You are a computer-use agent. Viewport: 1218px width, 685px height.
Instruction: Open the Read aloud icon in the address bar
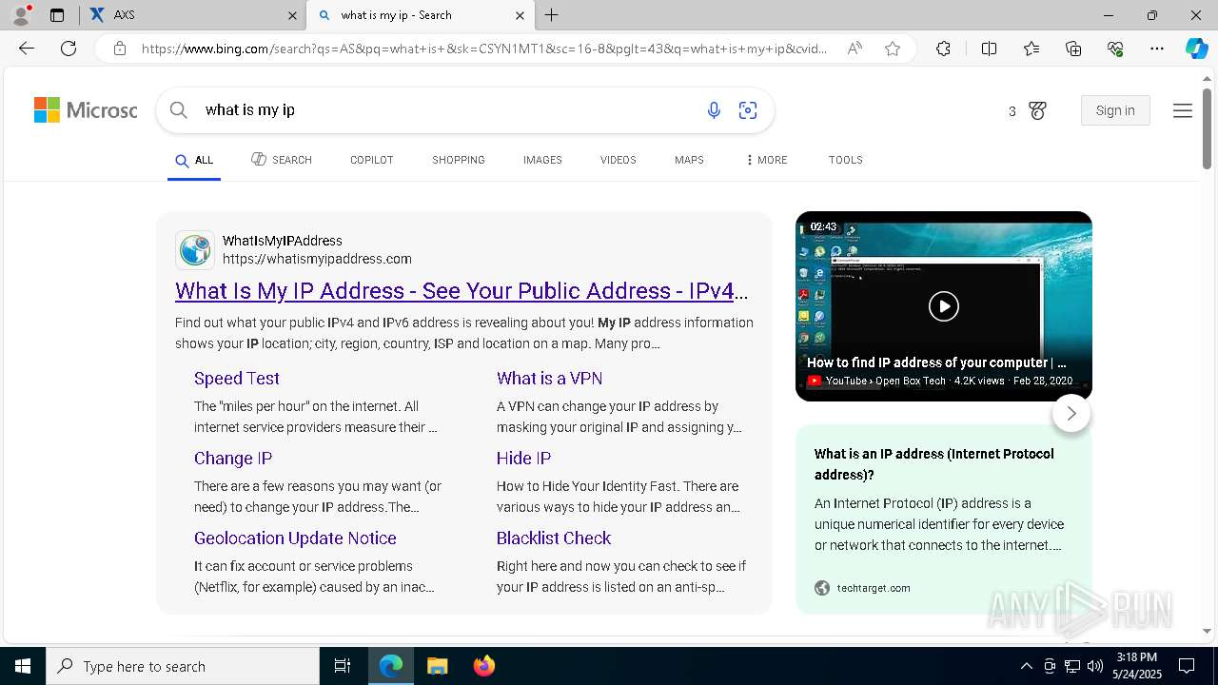[855, 49]
